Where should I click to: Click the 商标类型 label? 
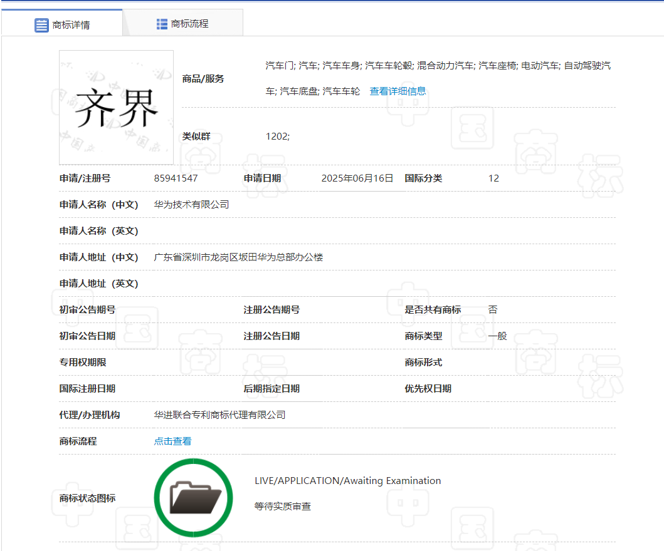coord(423,336)
